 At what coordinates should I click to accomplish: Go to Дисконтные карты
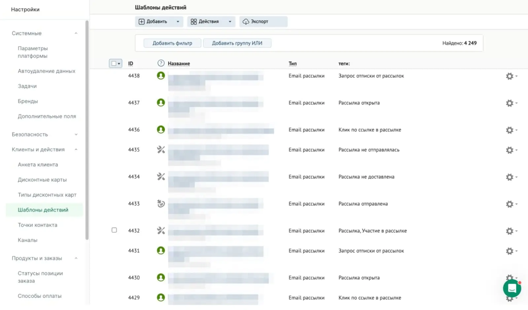[x=42, y=180]
